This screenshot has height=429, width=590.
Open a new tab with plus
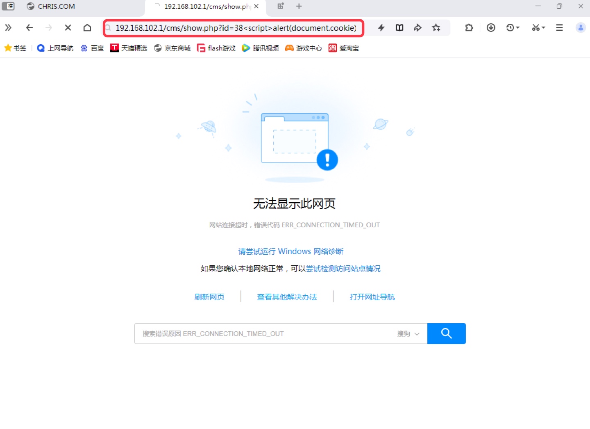click(299, 6)
